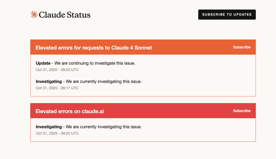Screen dimensions: 276x159
Task: Click the orange Claude starburst logo icon
Action: (x=34, y=15)
